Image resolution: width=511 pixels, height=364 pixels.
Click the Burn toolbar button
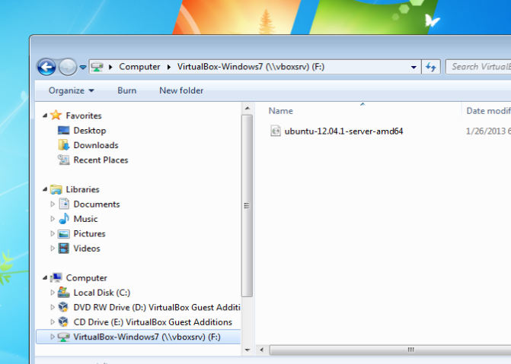click(x=126, y=90)
